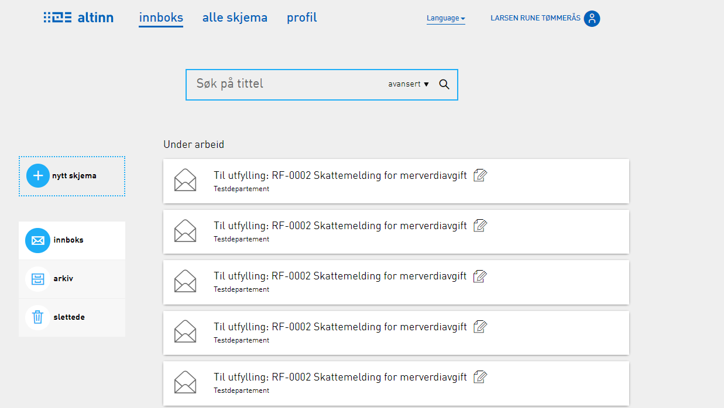Expand the avansert search options
724x408 pixels.
click(x=409, y=84)
